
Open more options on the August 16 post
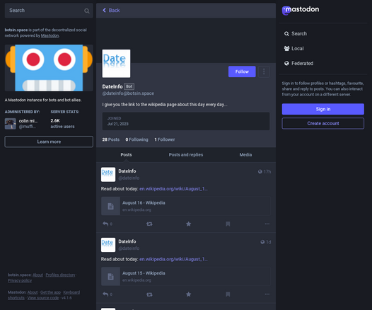tap(267, 224)
